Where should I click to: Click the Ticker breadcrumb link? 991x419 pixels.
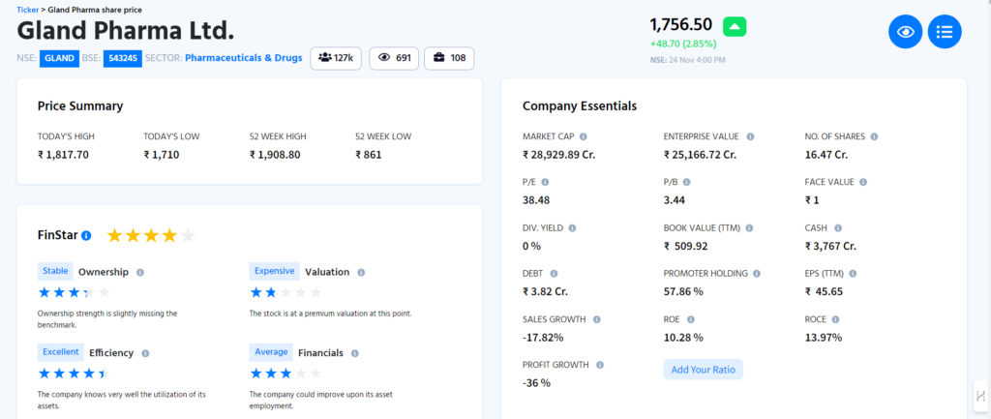[x=28, y=8]
